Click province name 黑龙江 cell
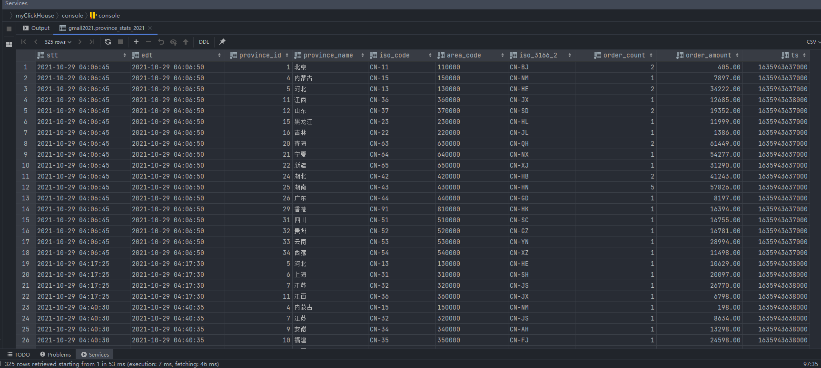The image size is (821, 368). coord(330,122)
